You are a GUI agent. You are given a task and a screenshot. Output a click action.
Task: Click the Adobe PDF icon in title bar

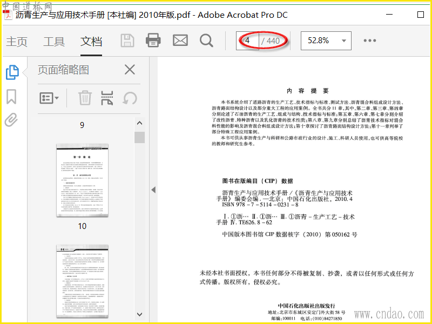(x=8, y=15)
